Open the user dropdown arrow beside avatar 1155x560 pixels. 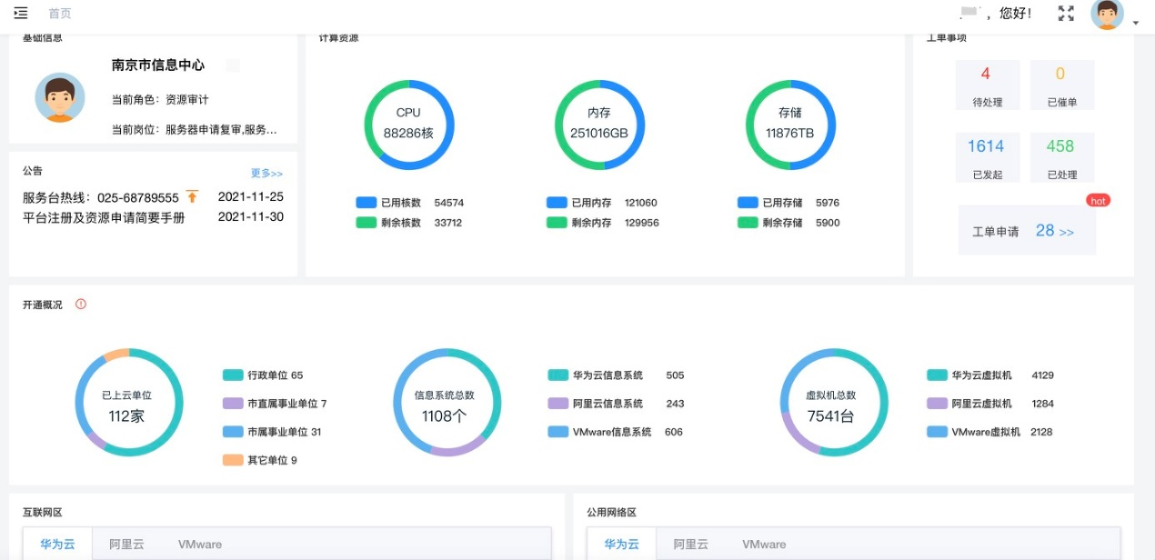coord(1136,23)
